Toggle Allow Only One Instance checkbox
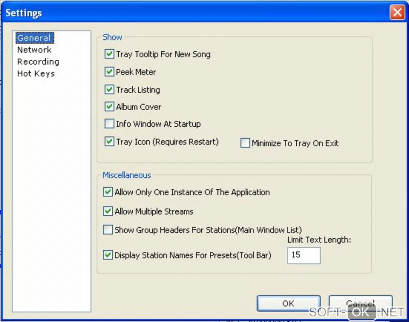The image size is (409, 322). [108, 192]
